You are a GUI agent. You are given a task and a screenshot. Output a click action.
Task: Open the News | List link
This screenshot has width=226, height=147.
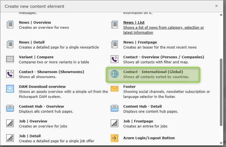coord(134,23)
